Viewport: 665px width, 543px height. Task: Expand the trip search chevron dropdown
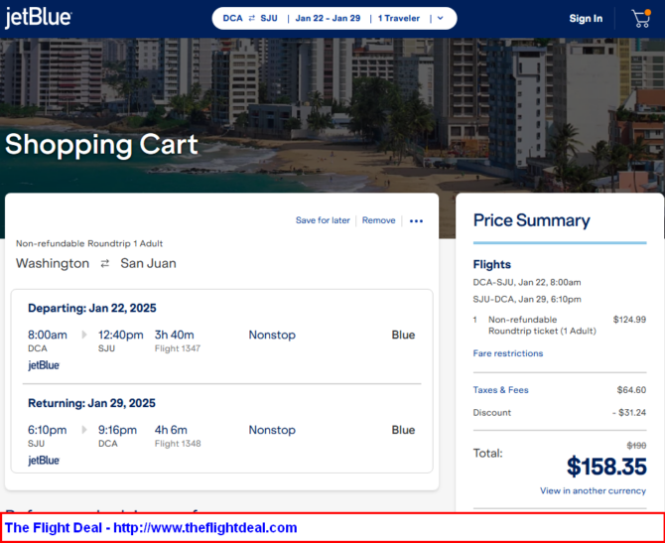point(441,18)
